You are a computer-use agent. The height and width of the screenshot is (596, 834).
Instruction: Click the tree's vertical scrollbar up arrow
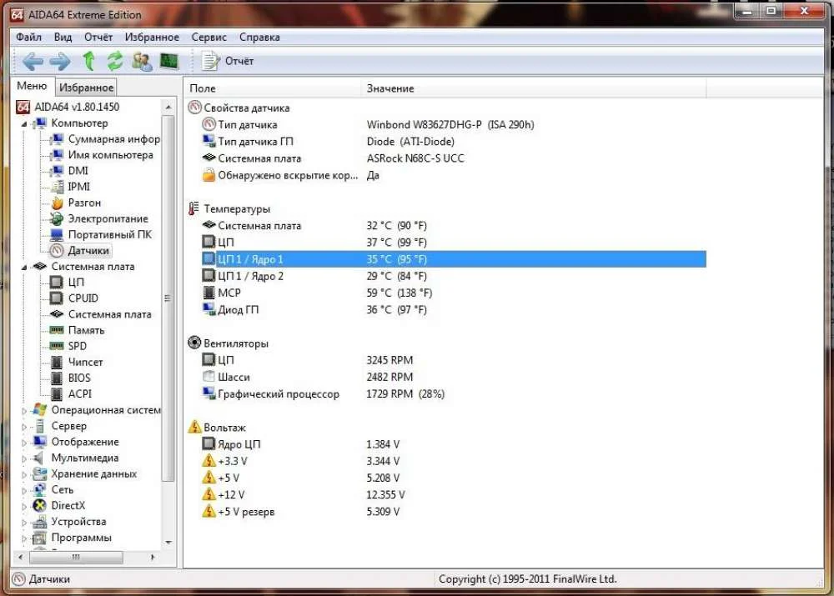point(168,108)
